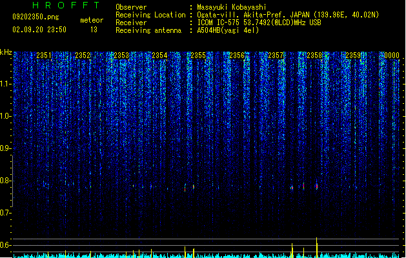The height and width of the screenshot is (258, 406).
Task: Click the 2353 time marker
Action: pos(121,55)
